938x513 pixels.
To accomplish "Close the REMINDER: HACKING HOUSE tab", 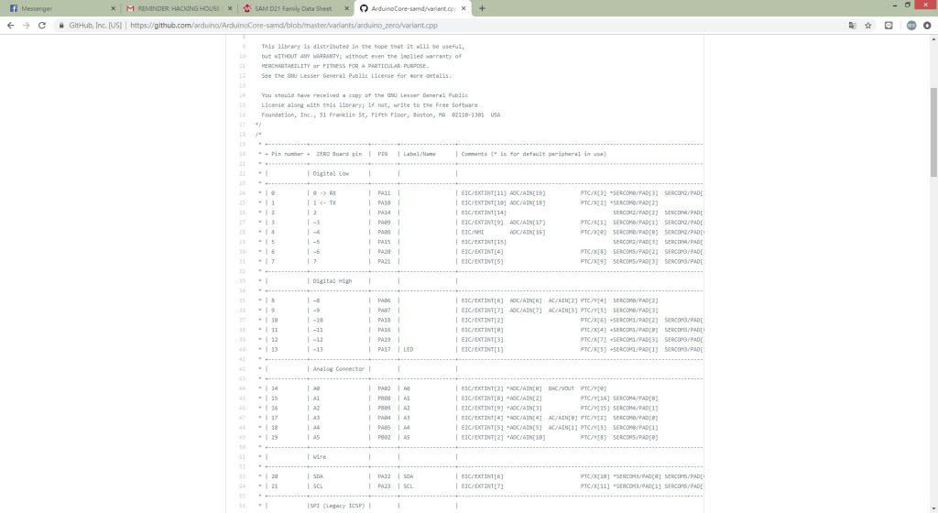I will point(230,8).
